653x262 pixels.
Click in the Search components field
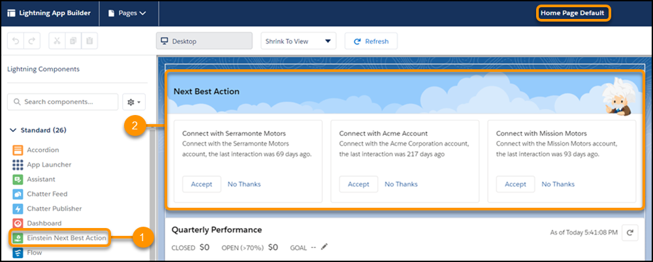[x=63, y=102]
